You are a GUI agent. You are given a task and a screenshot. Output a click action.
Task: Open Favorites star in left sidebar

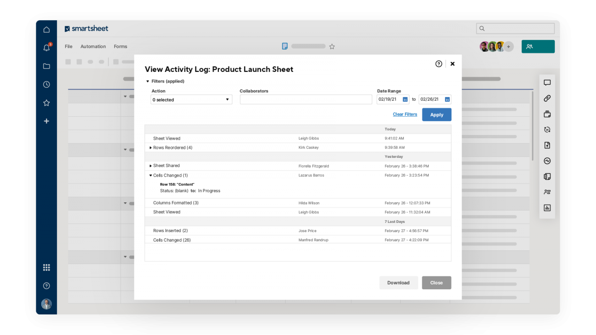click(x=46, y=103)
